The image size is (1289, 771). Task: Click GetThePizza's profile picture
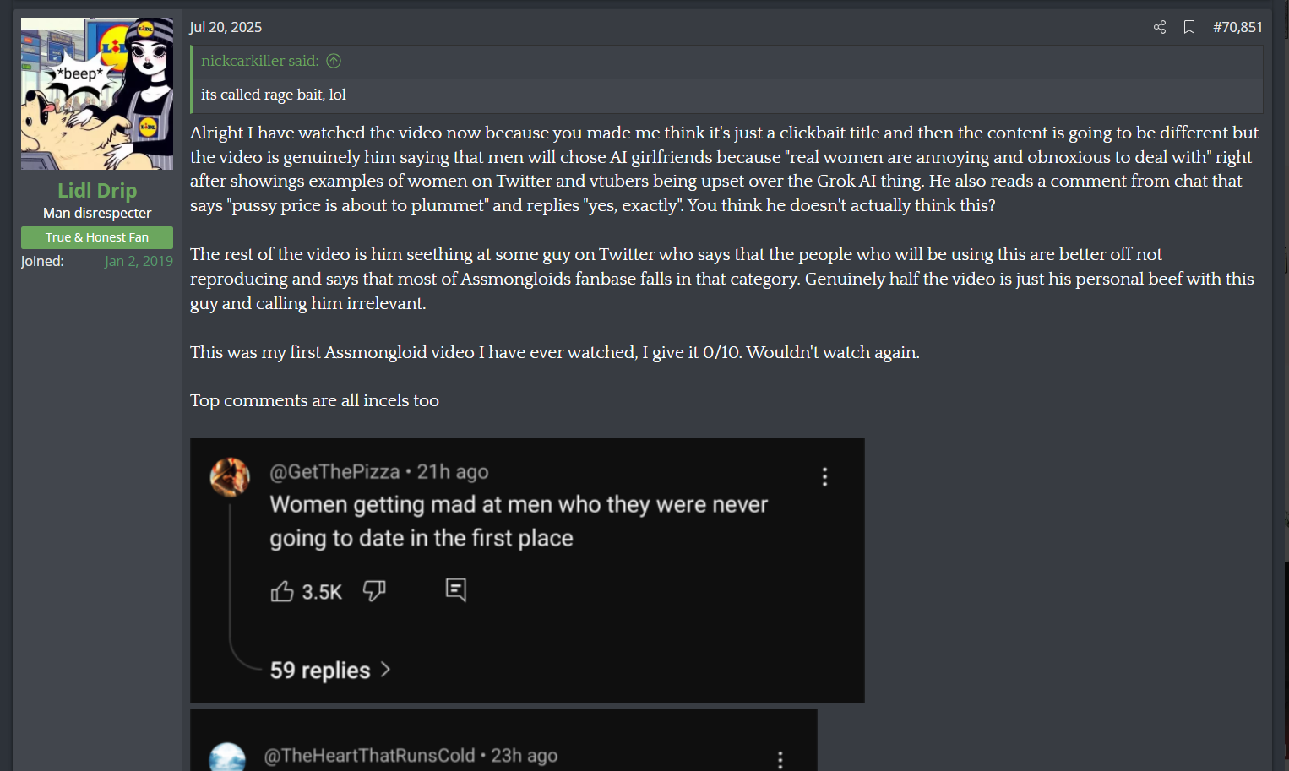click(x=230, y=477)
